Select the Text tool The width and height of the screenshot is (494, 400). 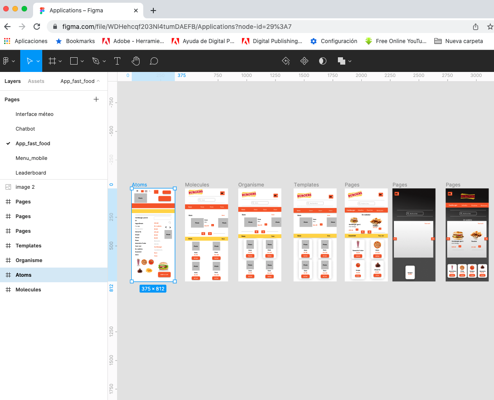coord(117,61)
